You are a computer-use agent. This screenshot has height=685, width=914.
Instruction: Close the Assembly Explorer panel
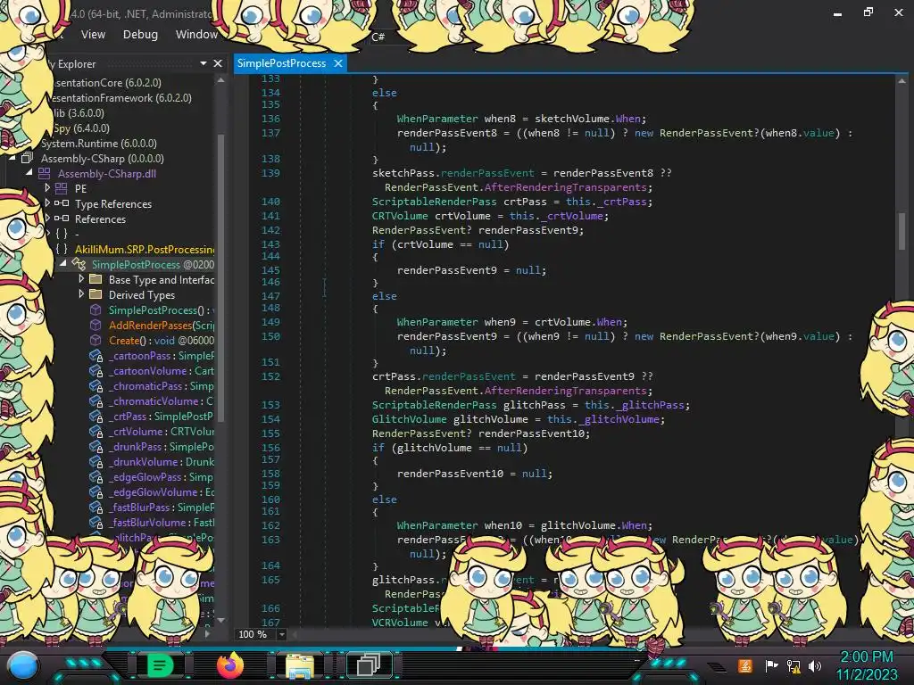click(x=218, y=63)
